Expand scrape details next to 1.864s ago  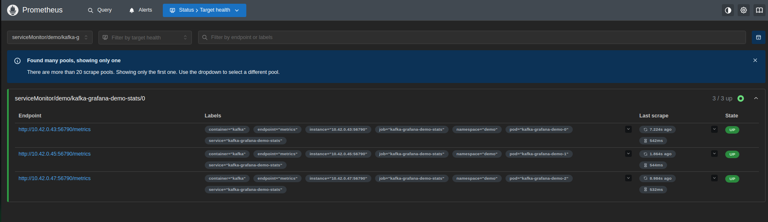714,154
